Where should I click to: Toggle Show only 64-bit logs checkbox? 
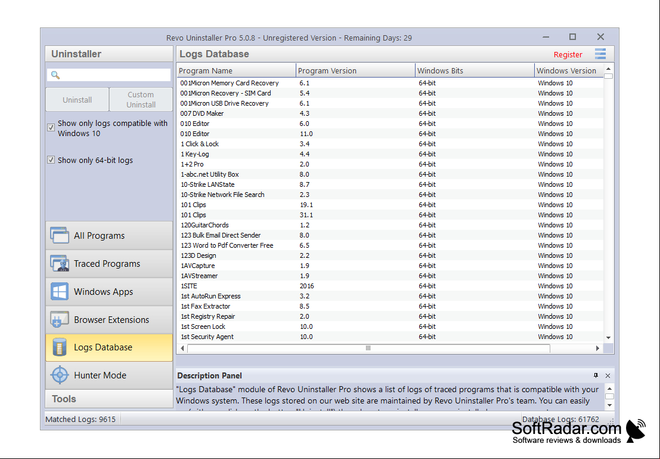click(51, 160)
